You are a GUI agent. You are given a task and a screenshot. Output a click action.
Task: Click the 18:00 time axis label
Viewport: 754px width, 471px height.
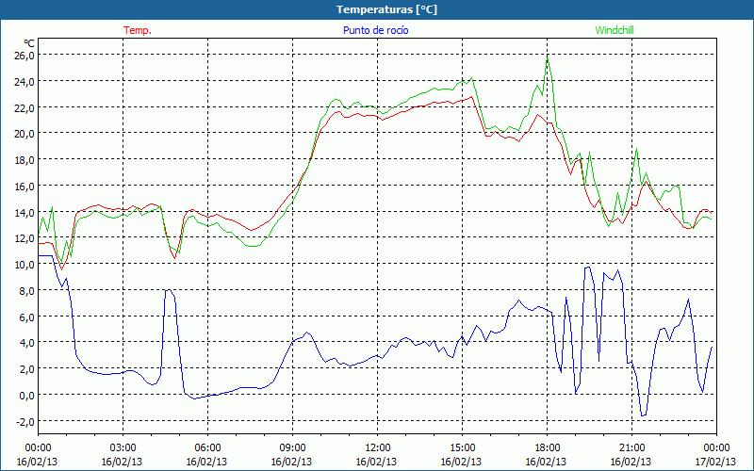(547, 448)
